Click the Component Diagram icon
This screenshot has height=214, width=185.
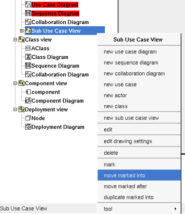(x=28, y=100)
